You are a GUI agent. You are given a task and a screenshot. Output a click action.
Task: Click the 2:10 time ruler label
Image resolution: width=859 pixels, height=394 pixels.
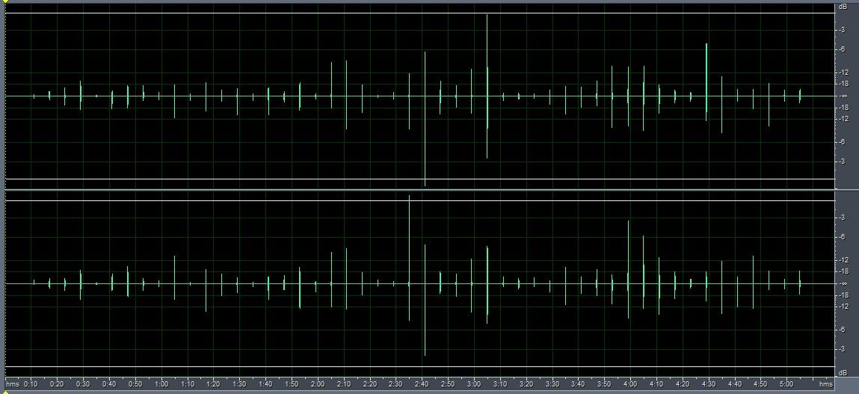click(343, 385)
